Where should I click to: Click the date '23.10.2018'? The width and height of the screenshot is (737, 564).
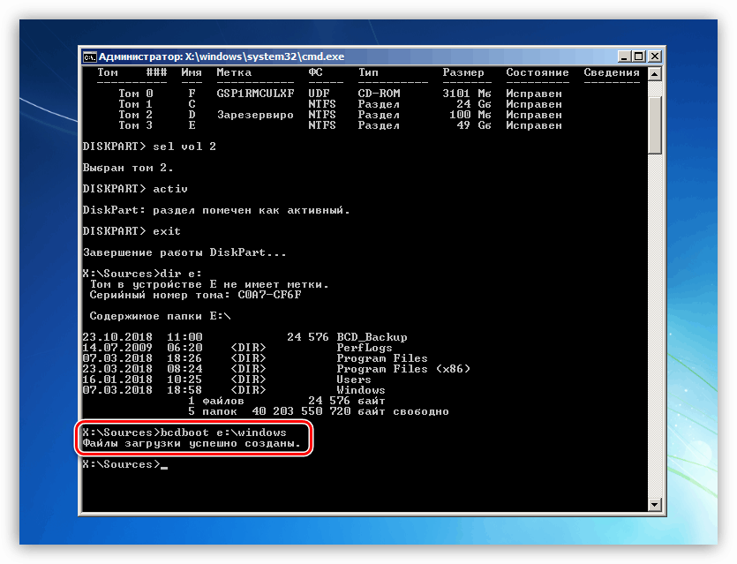click(x=117, y=337)
